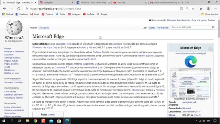The width and height of the screenshot is (220, 124).
Task: Open Edge screenshot thumbnail in infobox
Action: click(x=190, y=83)
